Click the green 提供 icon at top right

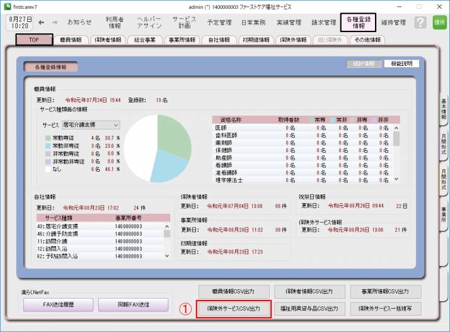(x=439, y=23)
